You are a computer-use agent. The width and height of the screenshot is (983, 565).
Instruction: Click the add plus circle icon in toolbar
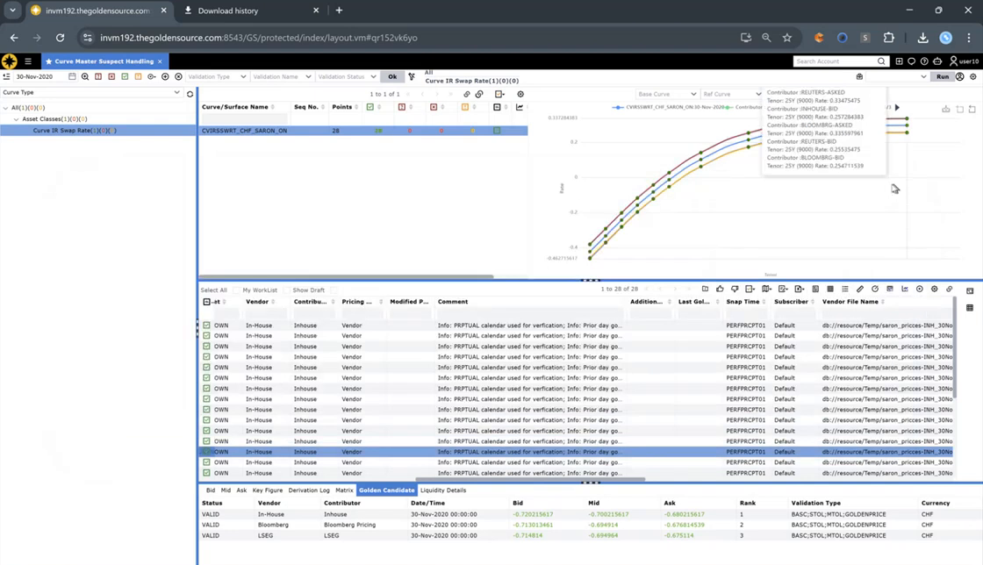[166, 76]
